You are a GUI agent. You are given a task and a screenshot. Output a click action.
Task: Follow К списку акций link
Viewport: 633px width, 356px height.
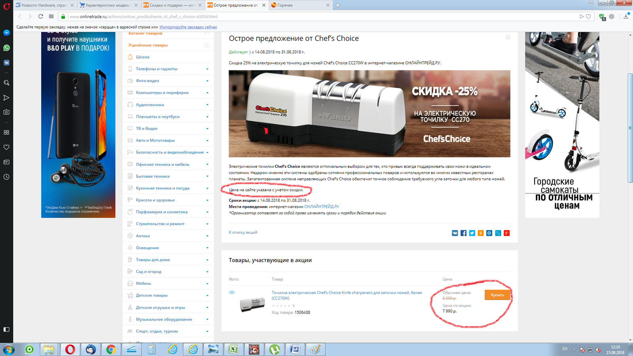[243, 233]
